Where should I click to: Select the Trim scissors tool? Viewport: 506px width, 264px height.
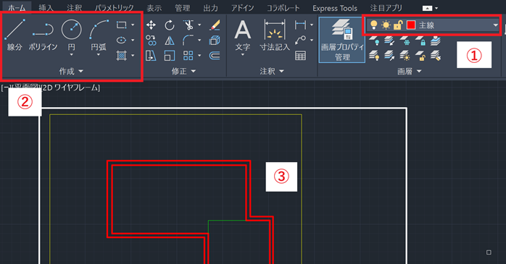click(188, 25)
